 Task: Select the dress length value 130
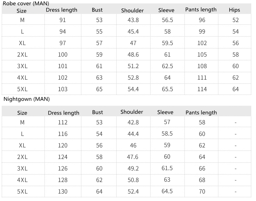(63, 192)
